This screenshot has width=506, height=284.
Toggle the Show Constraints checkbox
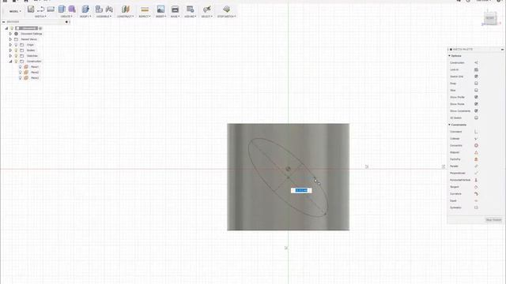476,111
